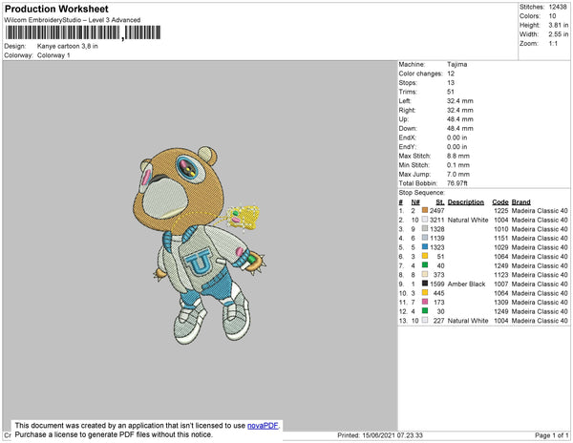
Task: Click stitch count 3211 in stop 2
Action: [437, 220]
